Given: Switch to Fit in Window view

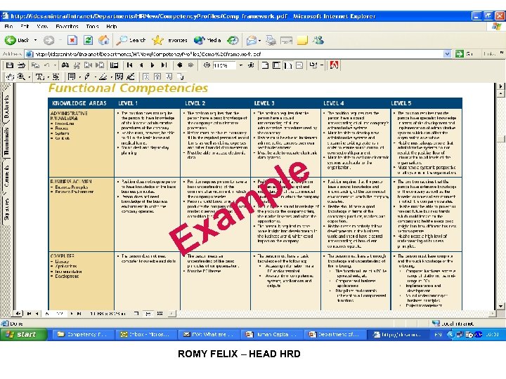Looking at the screenshot, I should (x=276, y=65).
